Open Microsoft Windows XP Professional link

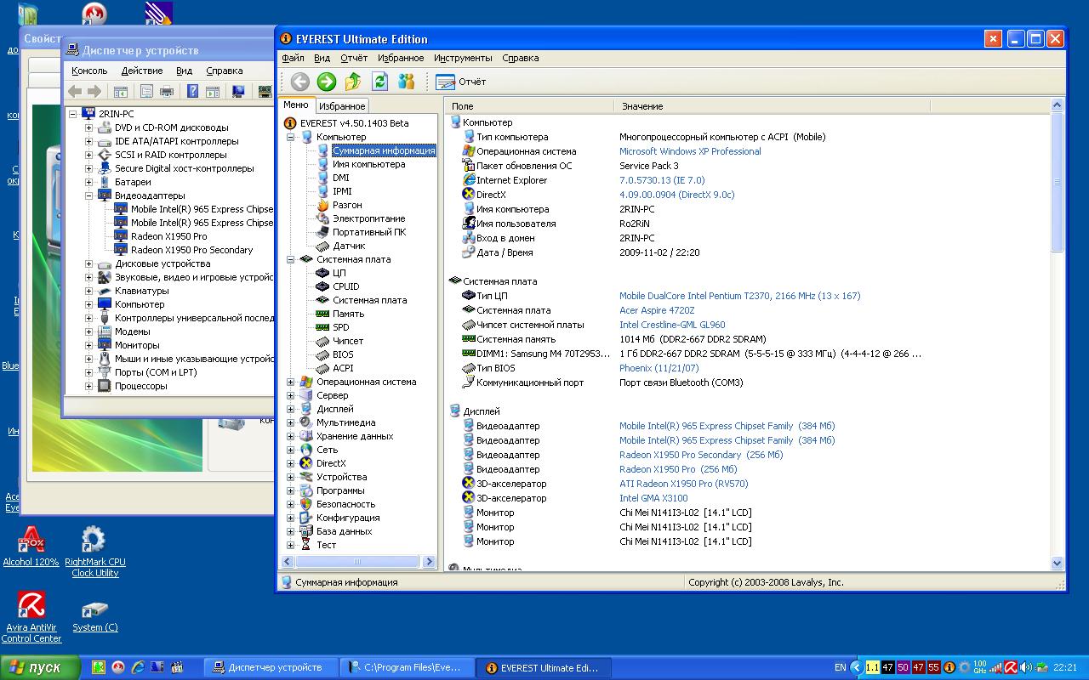(x=690, y=151)
